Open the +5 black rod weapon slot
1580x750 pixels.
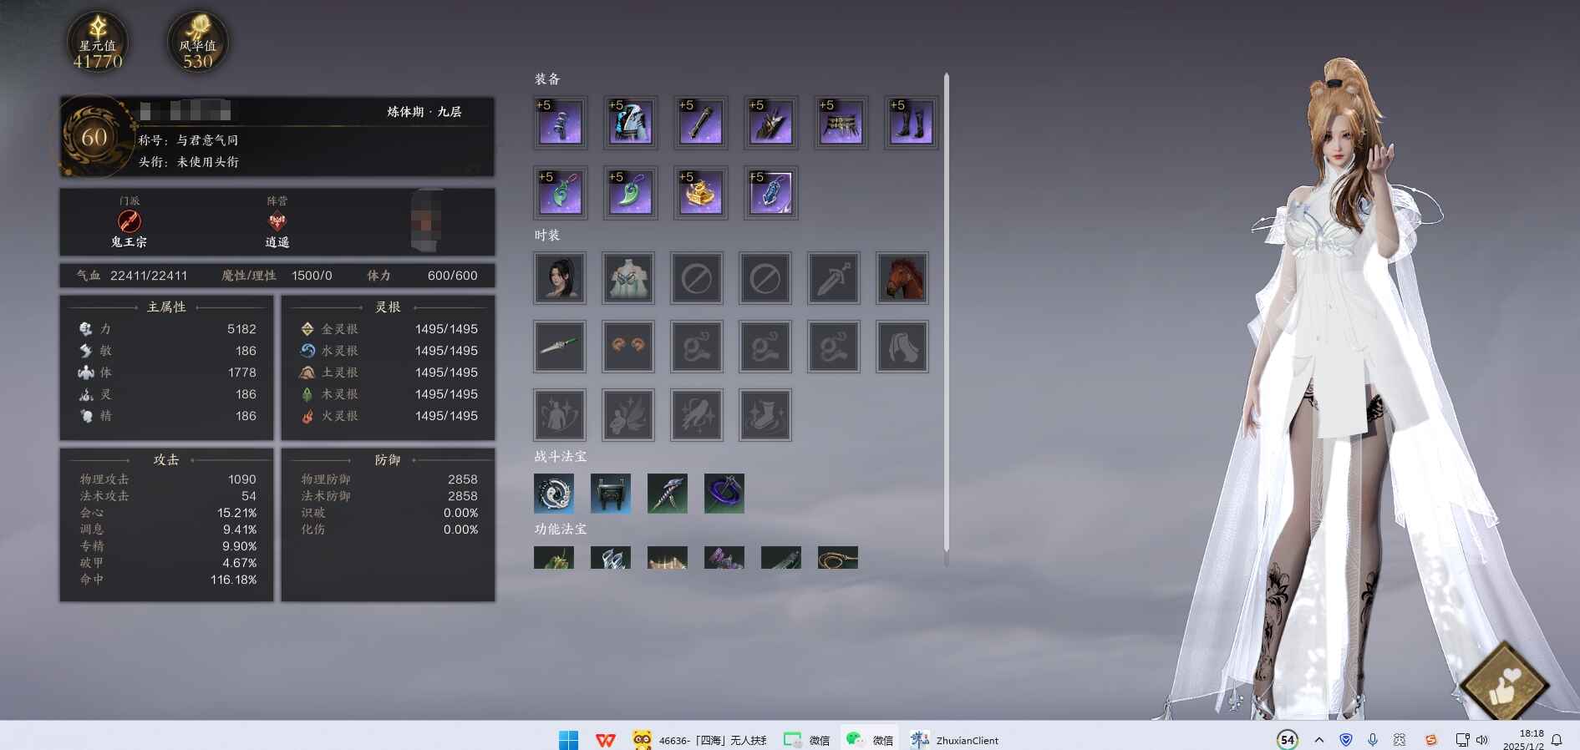click(x=701, y=123)
